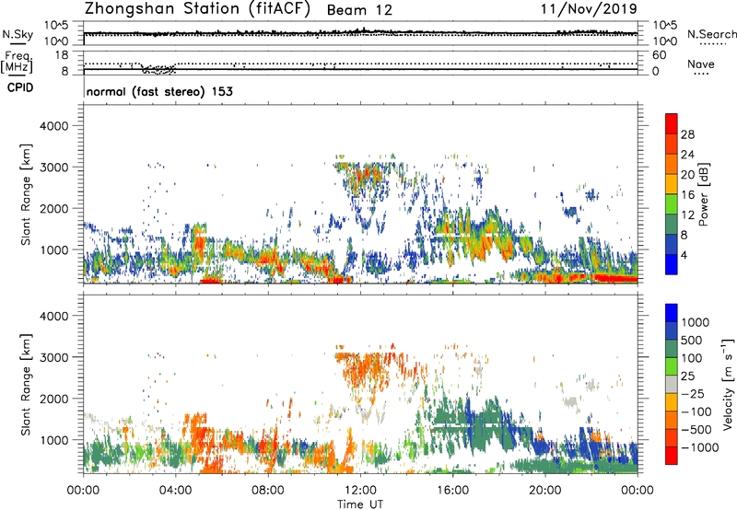737x510 pixels.
Task: Click the '08:00' time tick label
Action: point(268,491)
